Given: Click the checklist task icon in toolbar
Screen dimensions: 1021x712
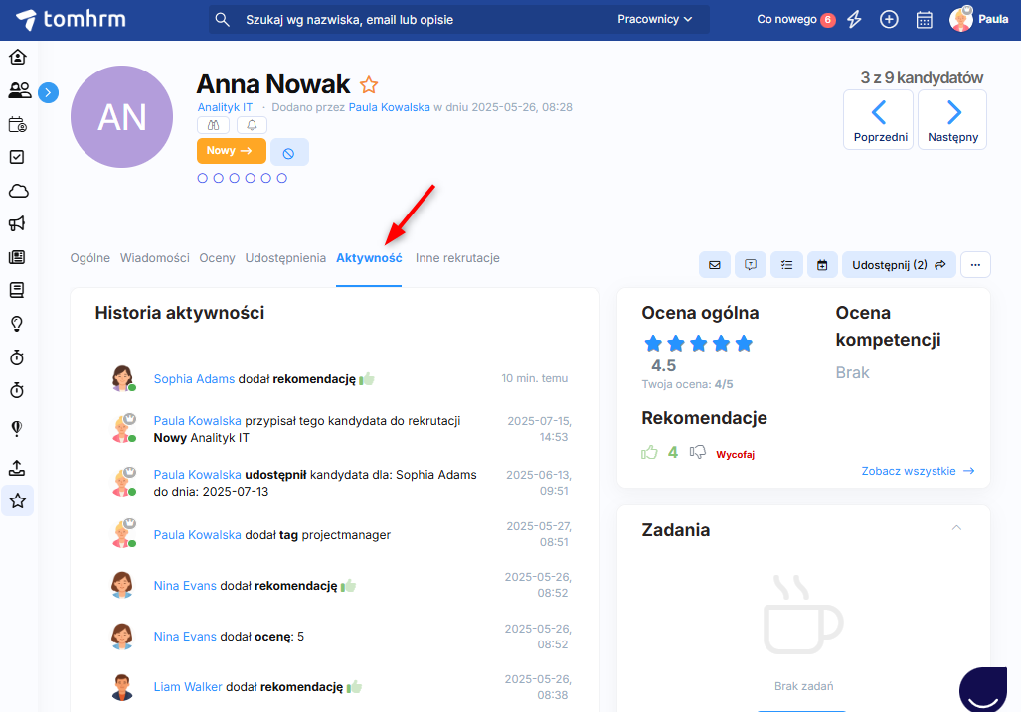Looking at the screenshot, I should click(x=786, y=265).
